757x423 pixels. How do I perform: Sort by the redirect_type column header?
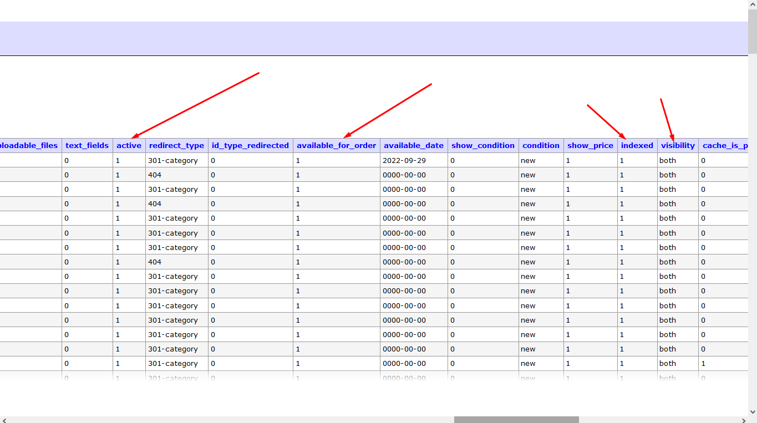click(x=176, y=145)
